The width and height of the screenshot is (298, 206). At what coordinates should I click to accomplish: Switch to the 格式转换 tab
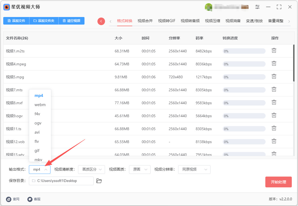[124, 21]
